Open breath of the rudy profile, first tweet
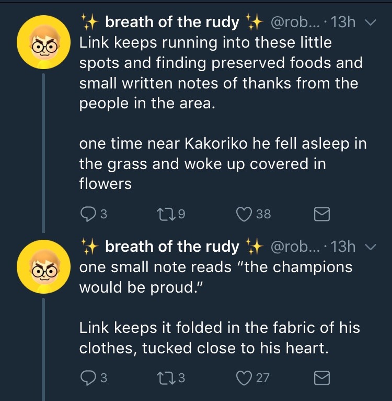392x401 pixels. click(x=171, y=23)
